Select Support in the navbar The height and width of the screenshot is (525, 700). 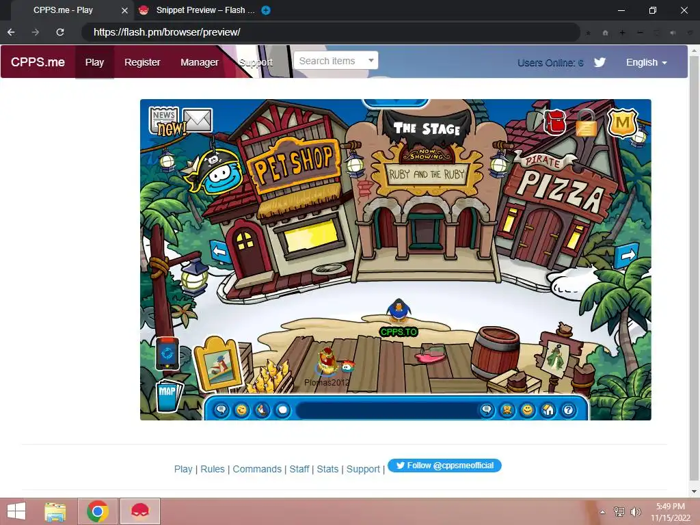point(256,62)
